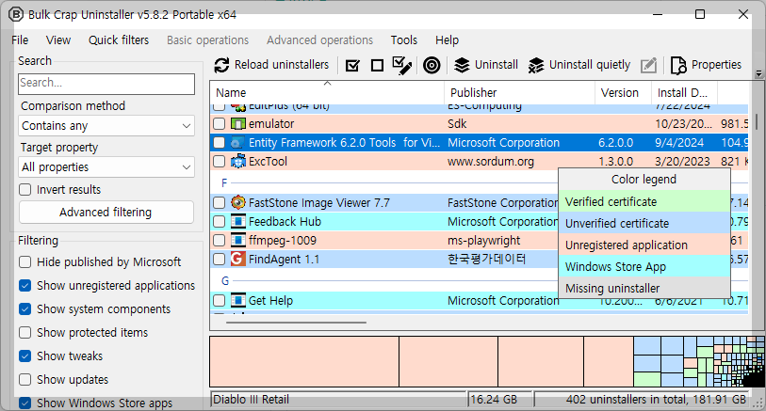This screenshot has width=766, height=411.
Task: Click the Entity Framework row icon
Action: click(238, 143)
